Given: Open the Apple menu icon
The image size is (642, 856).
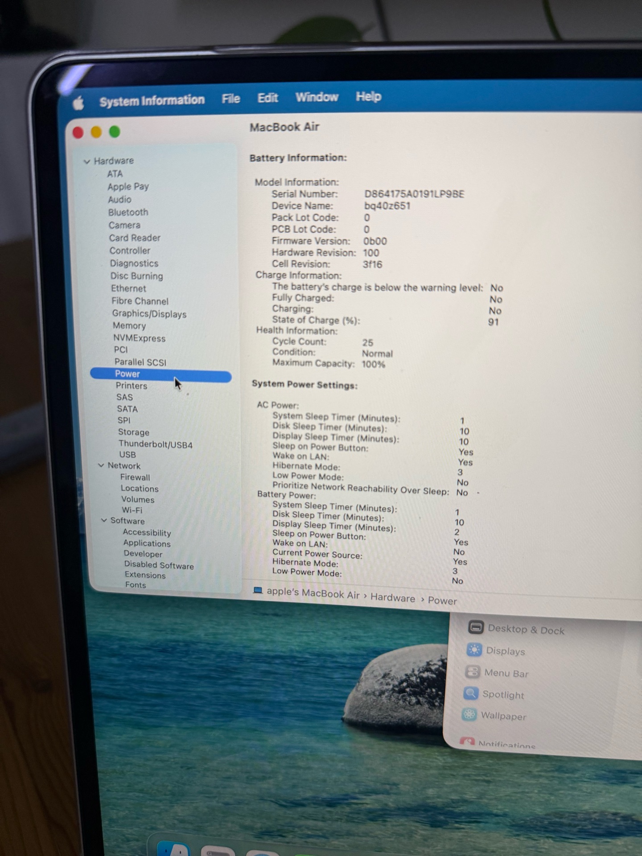Looking at the screenshot, I should tap(78, 103).
